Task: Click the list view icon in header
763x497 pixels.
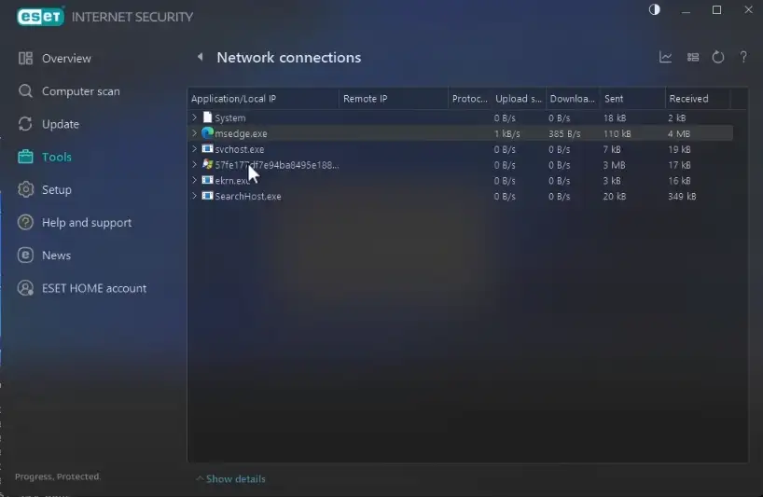Action: coord(693,58)
